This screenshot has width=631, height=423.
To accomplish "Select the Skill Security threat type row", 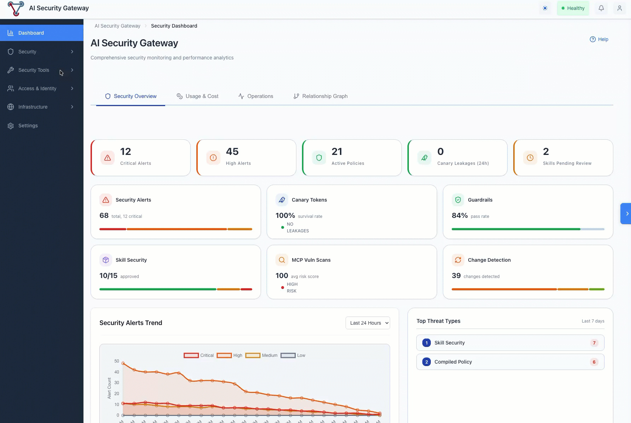I will point(510,342).
